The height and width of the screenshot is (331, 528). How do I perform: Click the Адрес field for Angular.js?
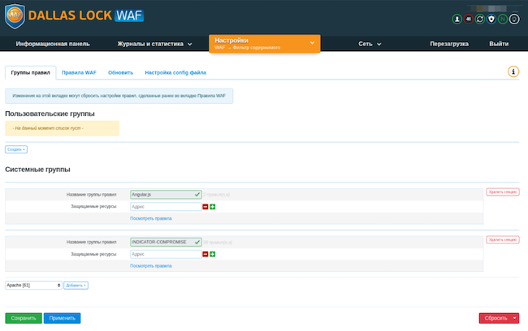coord(166,207)
